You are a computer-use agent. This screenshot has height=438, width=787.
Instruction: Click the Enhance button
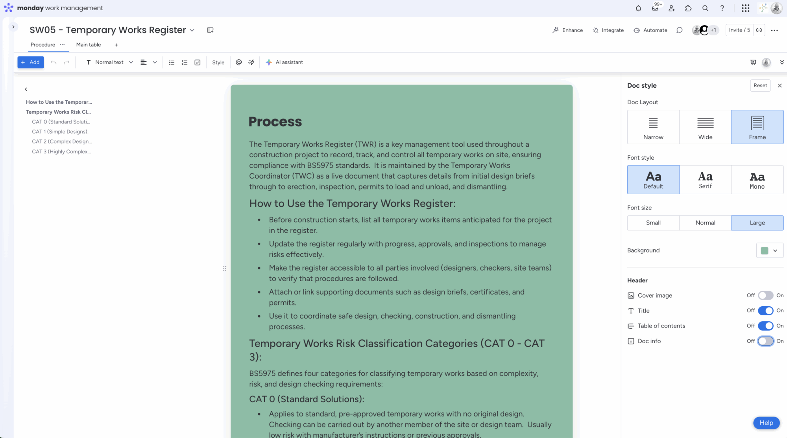tap(567, 30)
